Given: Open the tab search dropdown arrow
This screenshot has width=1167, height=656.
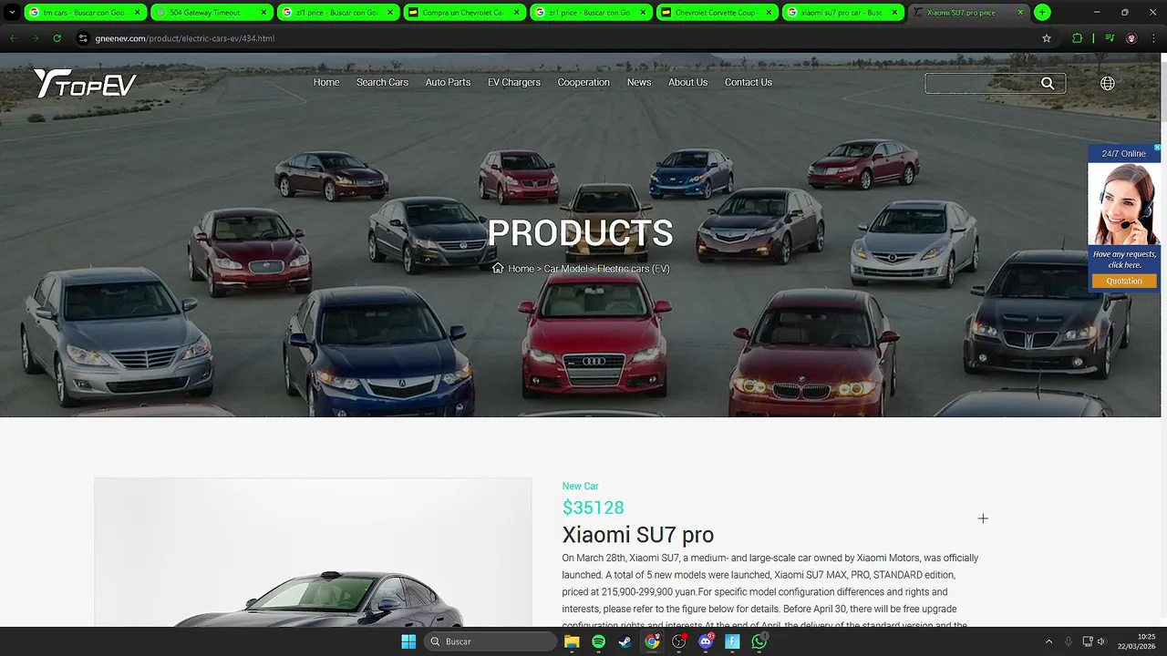Looking at the screenshot, I should click(12, 13).
